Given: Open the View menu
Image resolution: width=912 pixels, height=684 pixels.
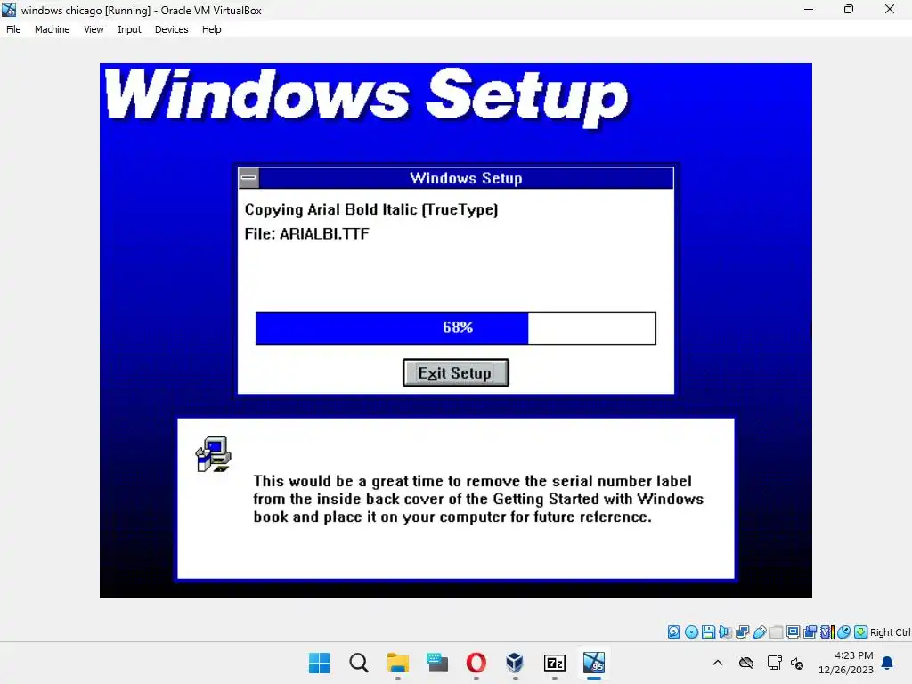Looking at the screenshot, I should point(94,29).
